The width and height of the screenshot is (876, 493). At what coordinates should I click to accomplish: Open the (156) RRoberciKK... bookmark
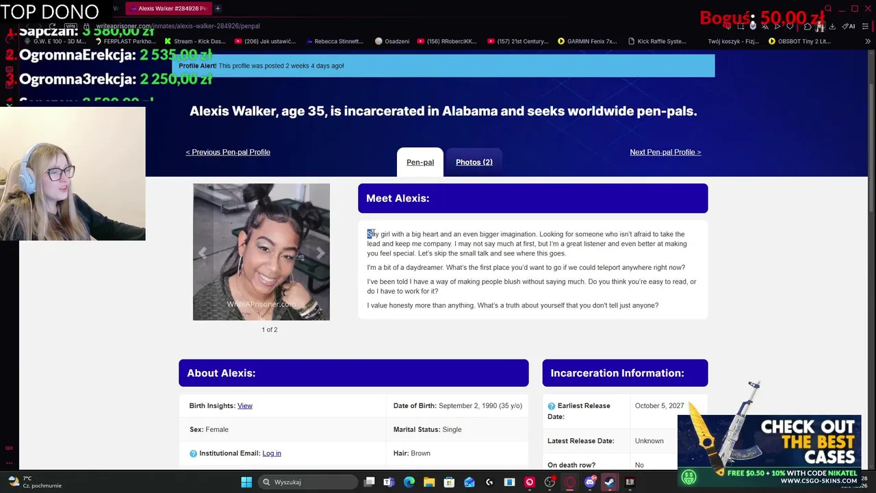tap(447, 41)
